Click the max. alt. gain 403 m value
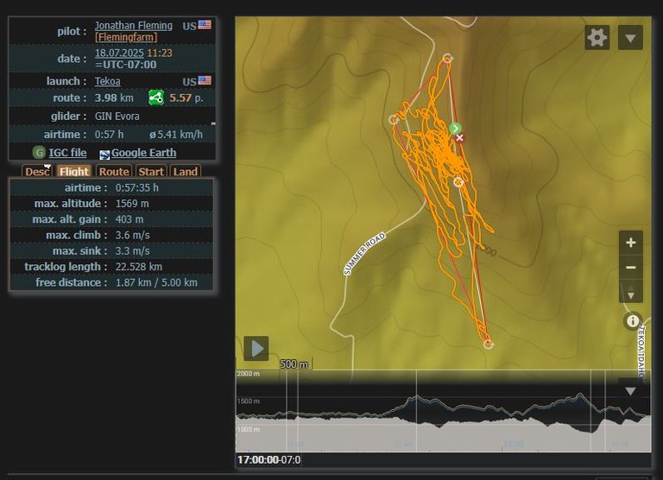Viewport: 663px width, 480px height. (129, 219)
